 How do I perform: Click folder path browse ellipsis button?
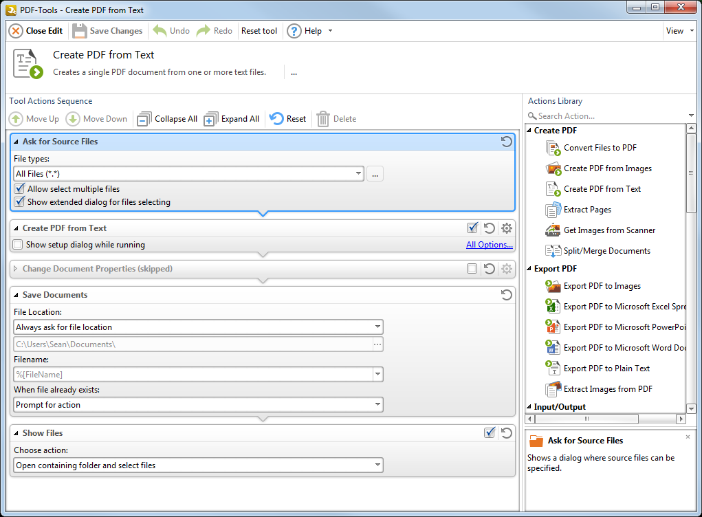point(377,344)
